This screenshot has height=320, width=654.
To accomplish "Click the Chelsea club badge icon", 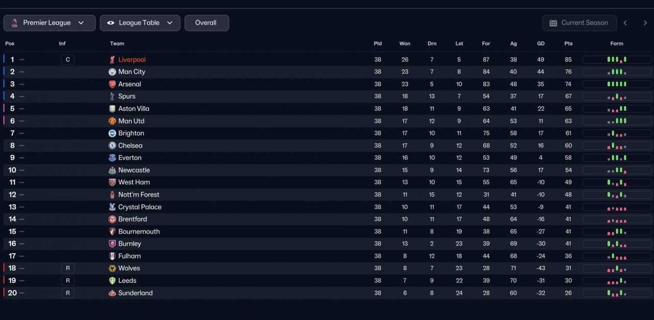I will coord(112,145).
